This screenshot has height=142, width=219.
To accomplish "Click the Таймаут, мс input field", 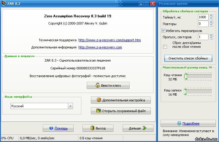I will point(203,17).
